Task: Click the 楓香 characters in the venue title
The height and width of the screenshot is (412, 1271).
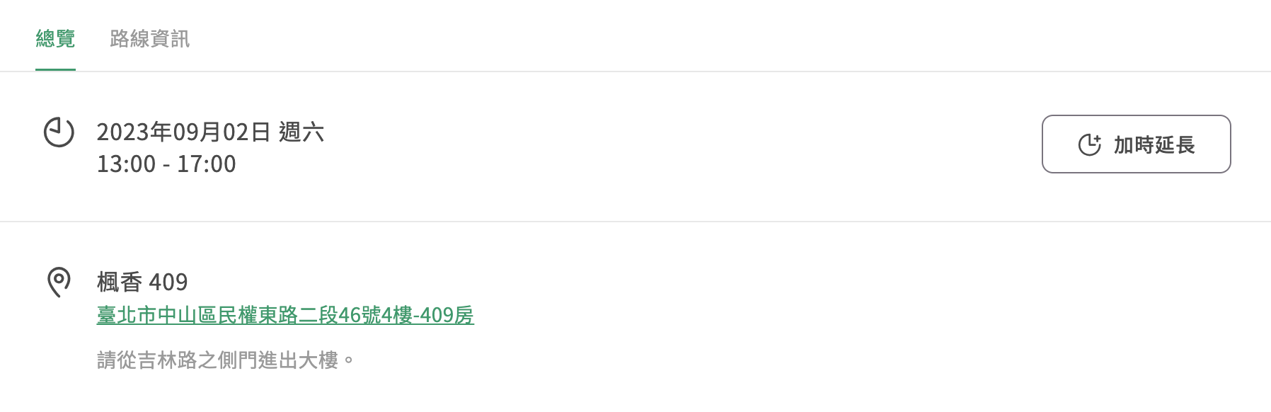Action: point(120,282)
